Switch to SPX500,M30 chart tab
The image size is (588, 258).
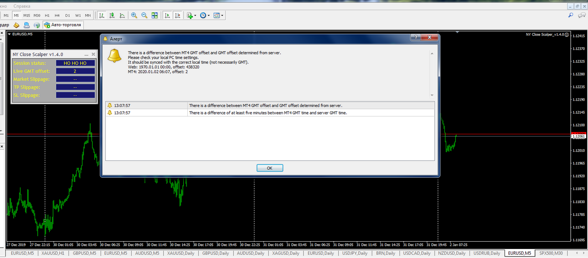551,253
